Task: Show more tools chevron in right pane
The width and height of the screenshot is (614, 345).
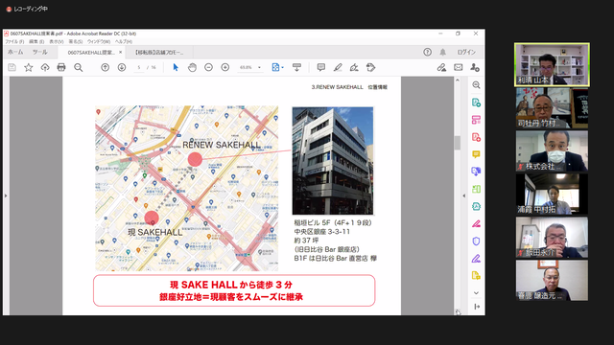Action: (x=476, y=292)
